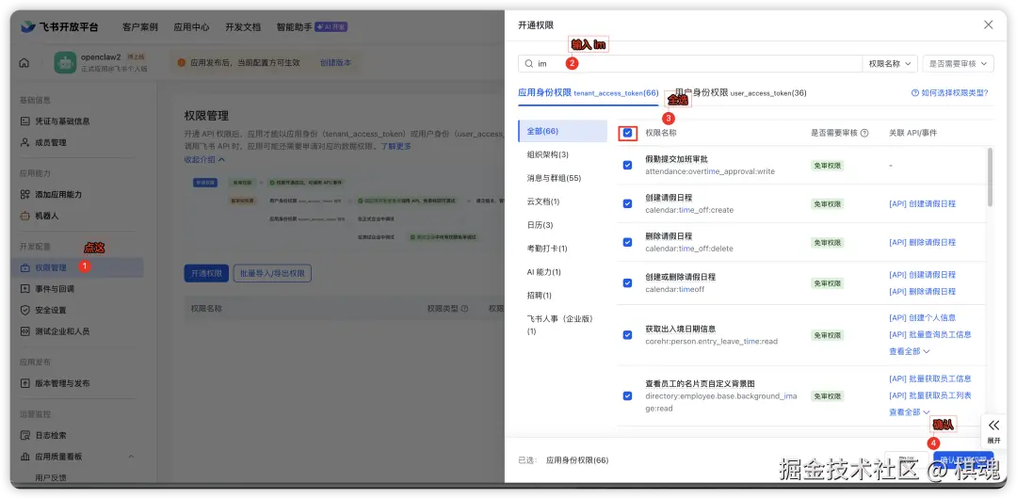This screenshot has width=1017, height=499.
Task: Click the security settings shield icon
Action: (25, 310)
